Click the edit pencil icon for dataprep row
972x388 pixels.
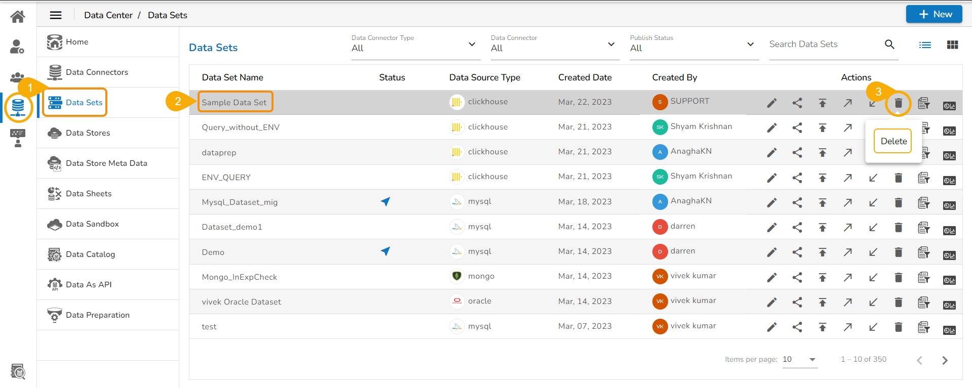click(x=771, y=153)
